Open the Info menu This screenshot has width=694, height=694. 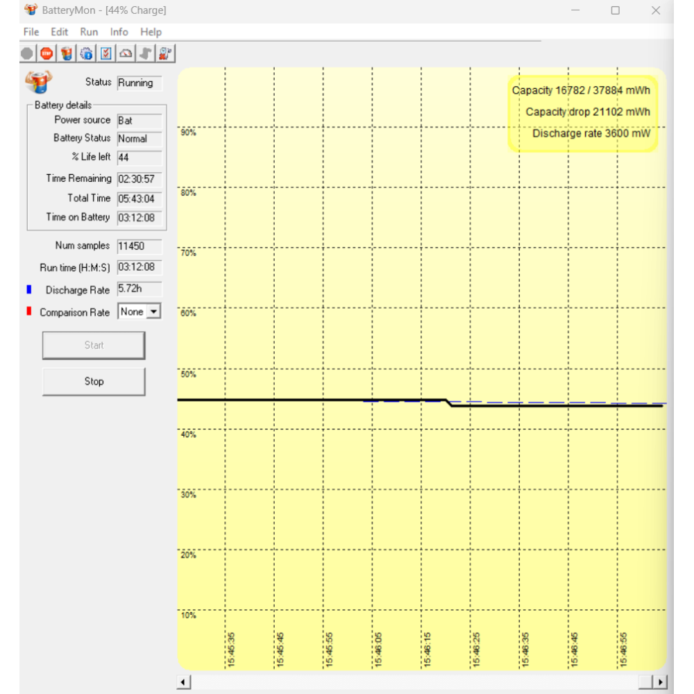coord(119,32)
